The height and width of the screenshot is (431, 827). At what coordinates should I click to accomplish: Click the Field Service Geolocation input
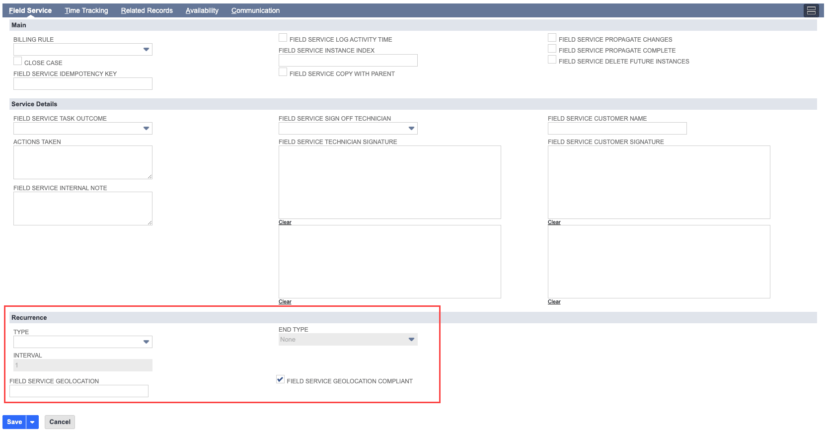click(79, 391)
